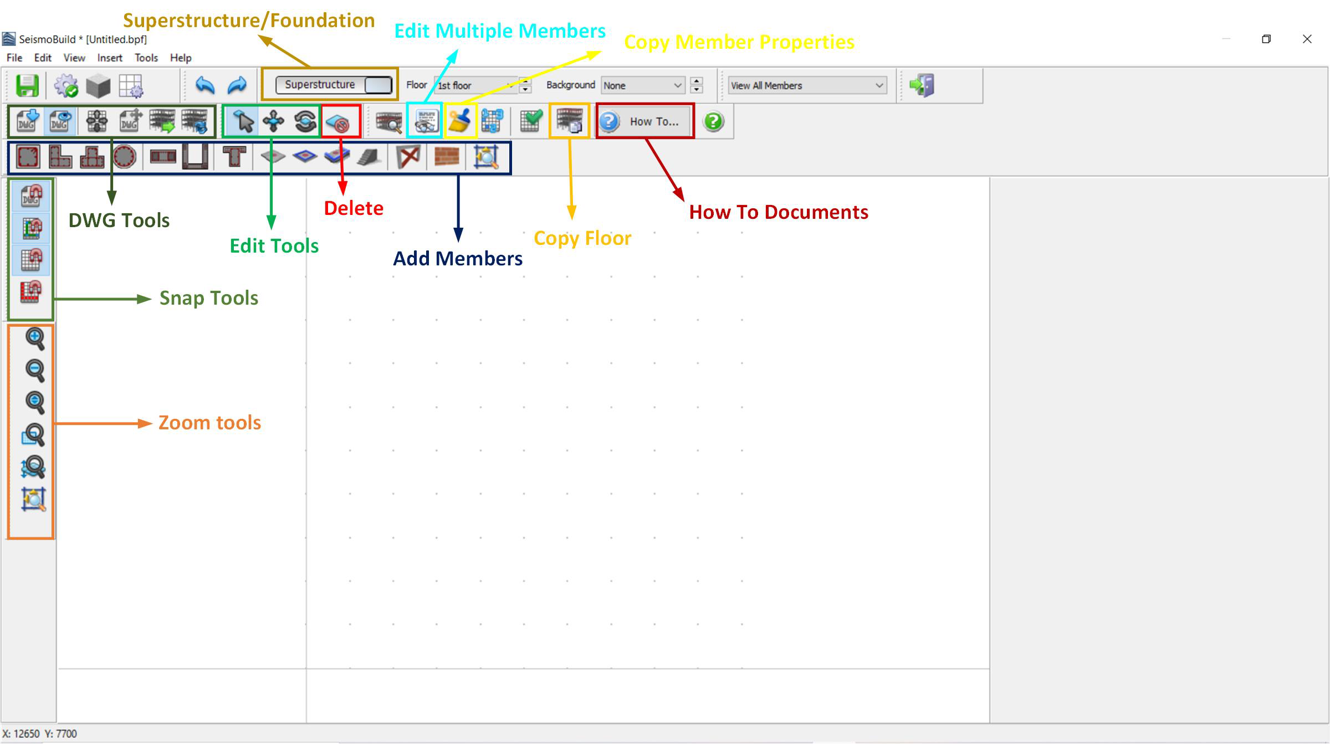
Task: Step the Floor spinner up
Action: tap(525, 81)
